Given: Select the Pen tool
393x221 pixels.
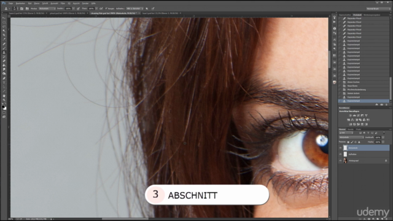Looking at the screenshot, I should pos(4,79).
